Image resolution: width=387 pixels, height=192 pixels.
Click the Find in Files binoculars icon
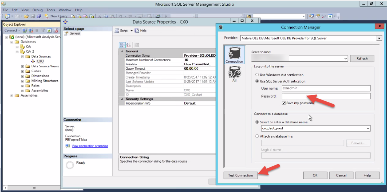249,16
